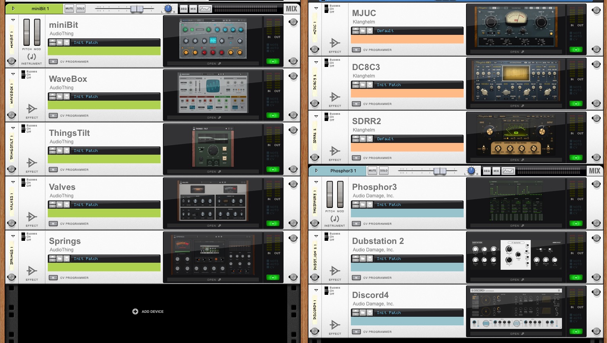Click the effect arrow icon on the Discord4 device
The height and width of the screenshot is (343, 607).
point(335,325)
